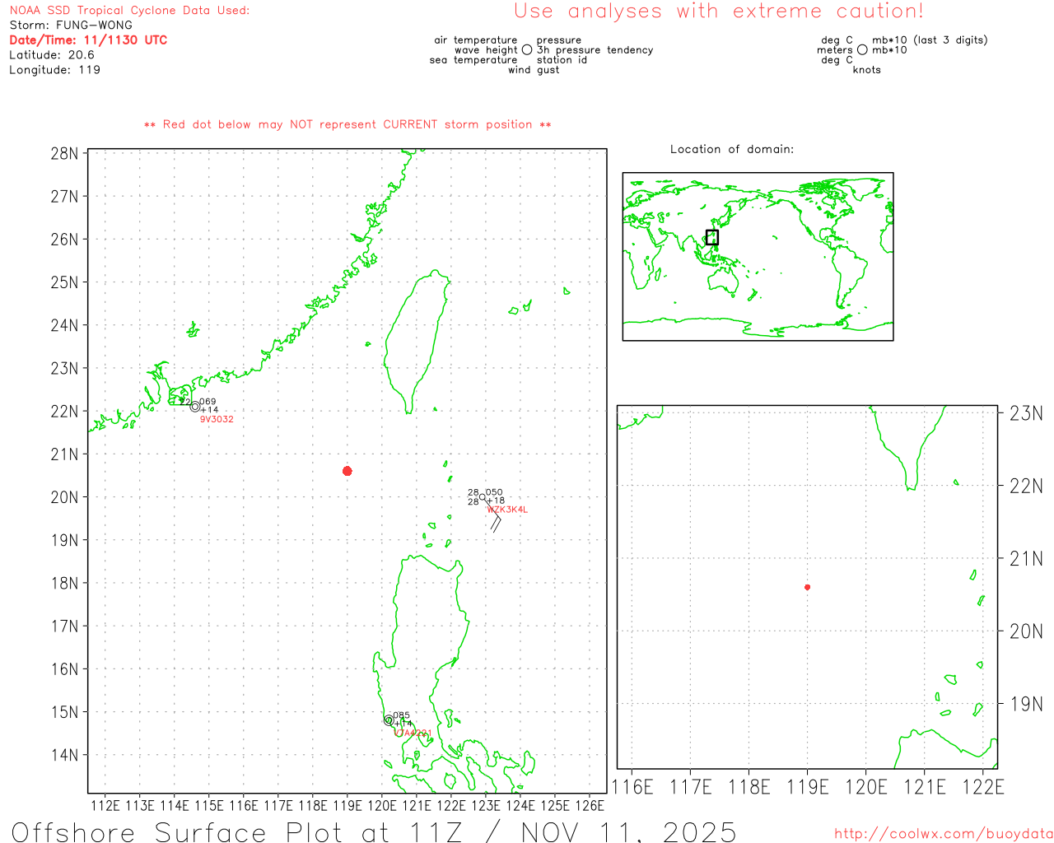This screenshot has width=1054, height=843.
Task: Click the 126E longitude axis label
Action: click(590, 806)
